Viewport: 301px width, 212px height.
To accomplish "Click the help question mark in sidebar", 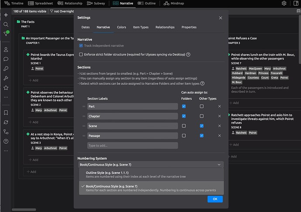I will (6, 140).
